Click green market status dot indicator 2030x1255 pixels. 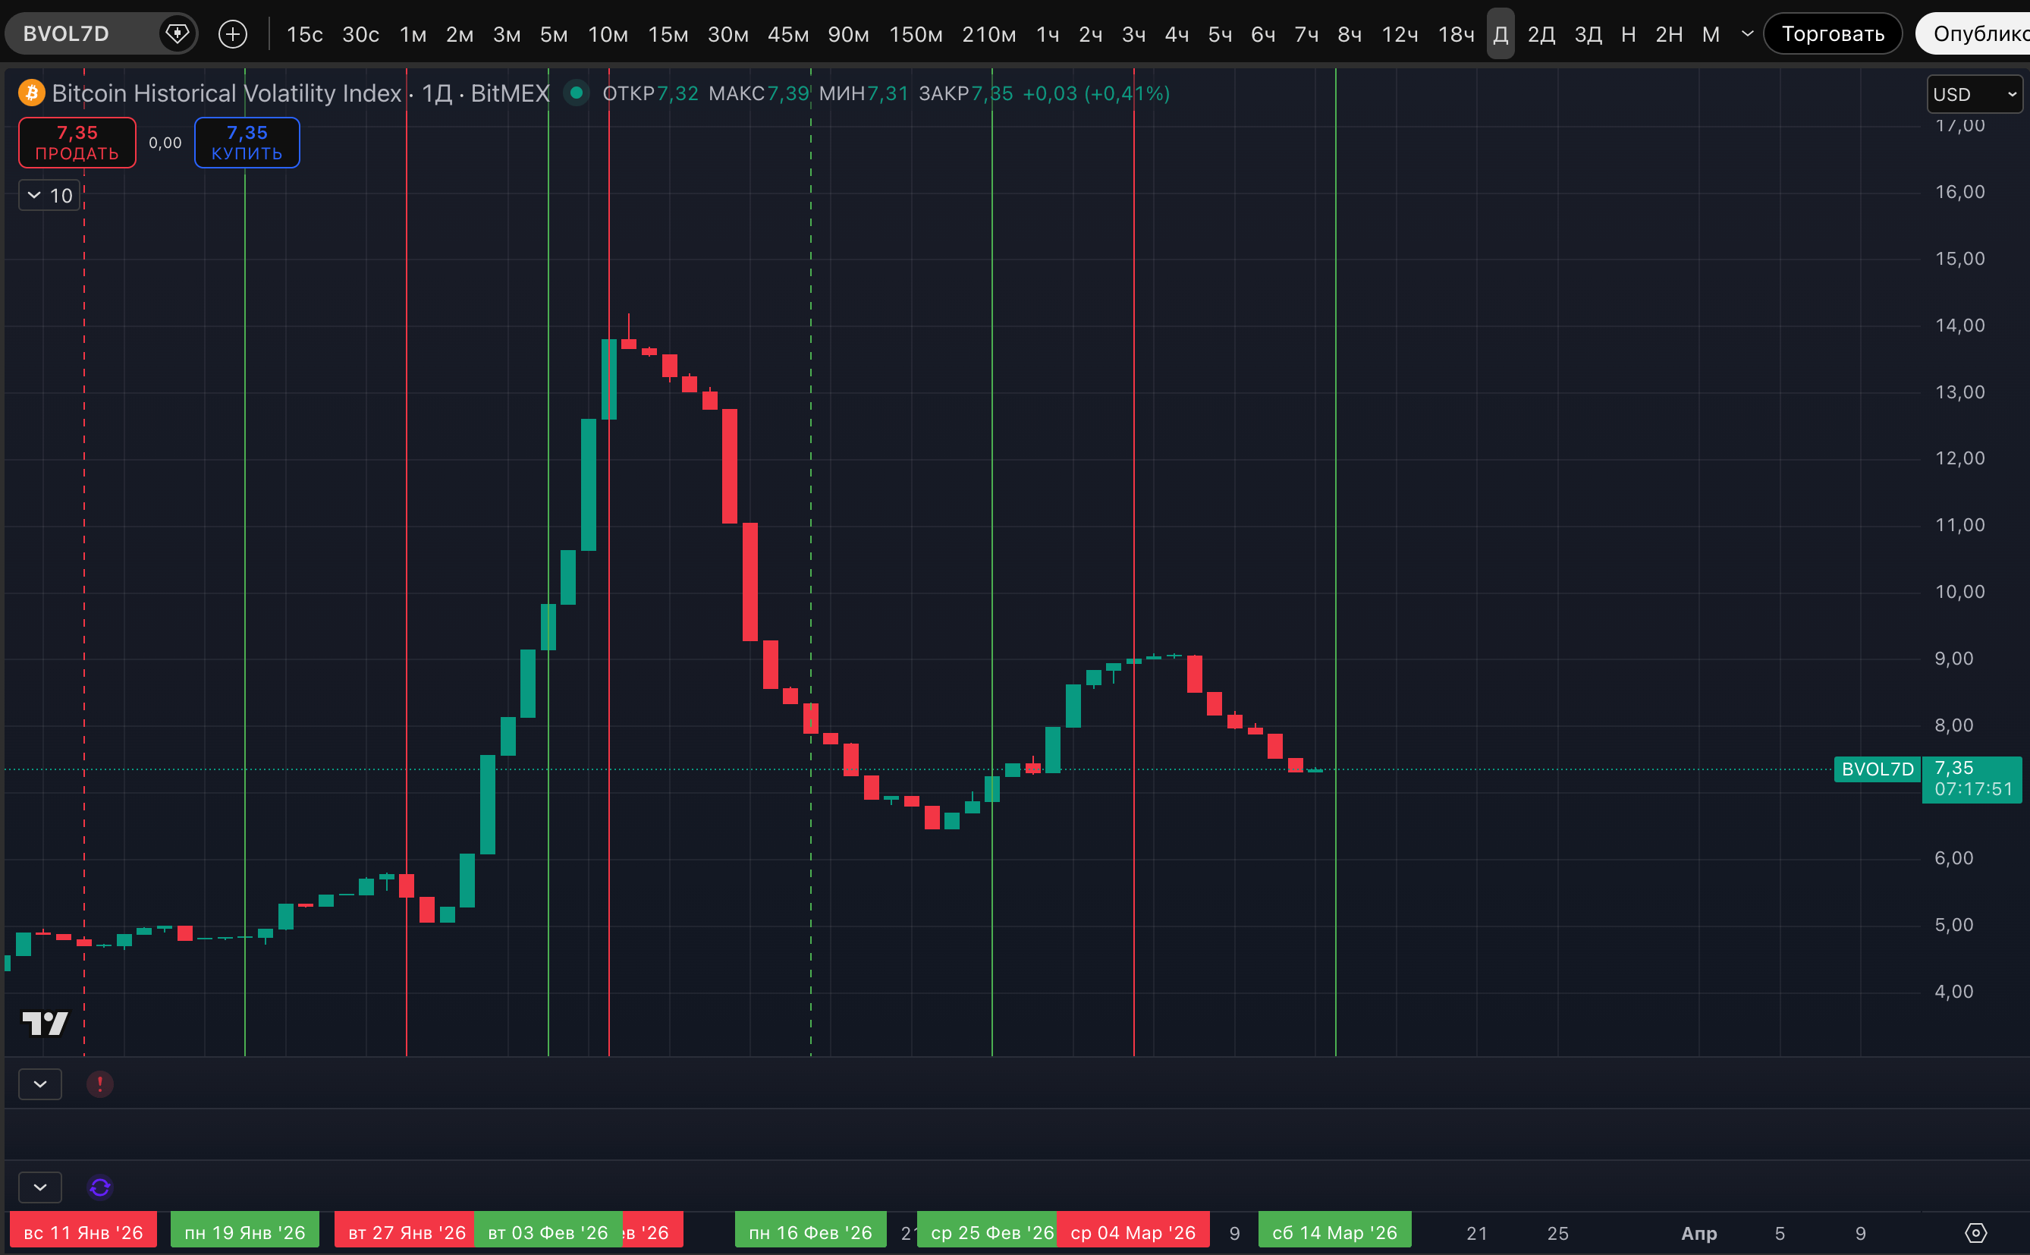(576, 93)
